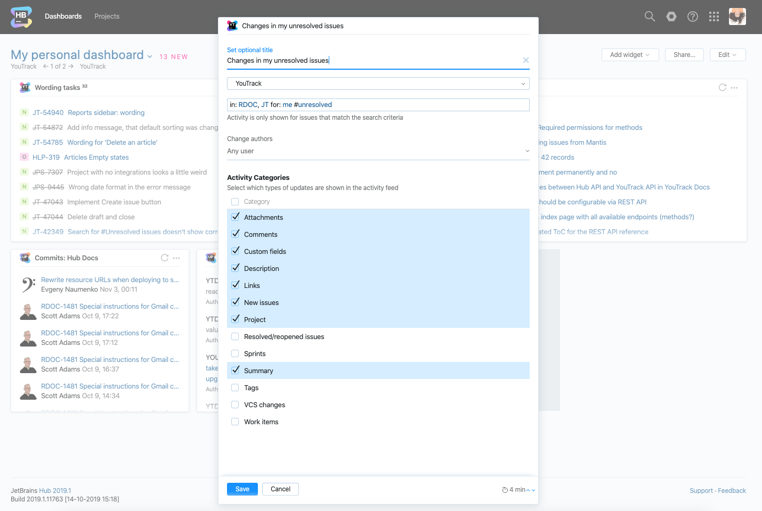Refresh the Commits: Hub Docs widget
762x511 pixels.
165,258
